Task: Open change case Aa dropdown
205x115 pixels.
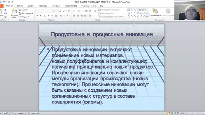Action: coord(61,16)
